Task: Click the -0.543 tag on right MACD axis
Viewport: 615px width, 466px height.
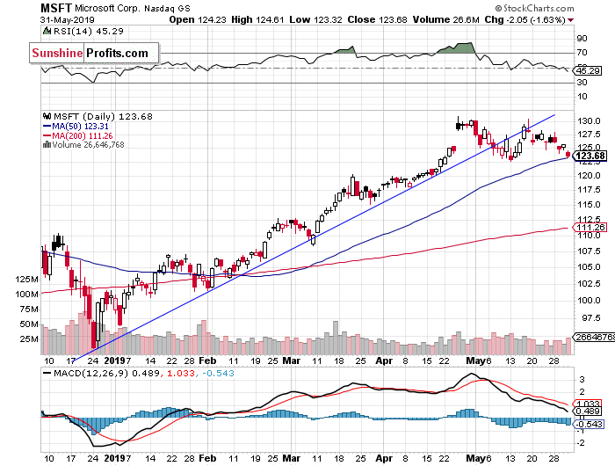Action: click(x=589, y=424)
